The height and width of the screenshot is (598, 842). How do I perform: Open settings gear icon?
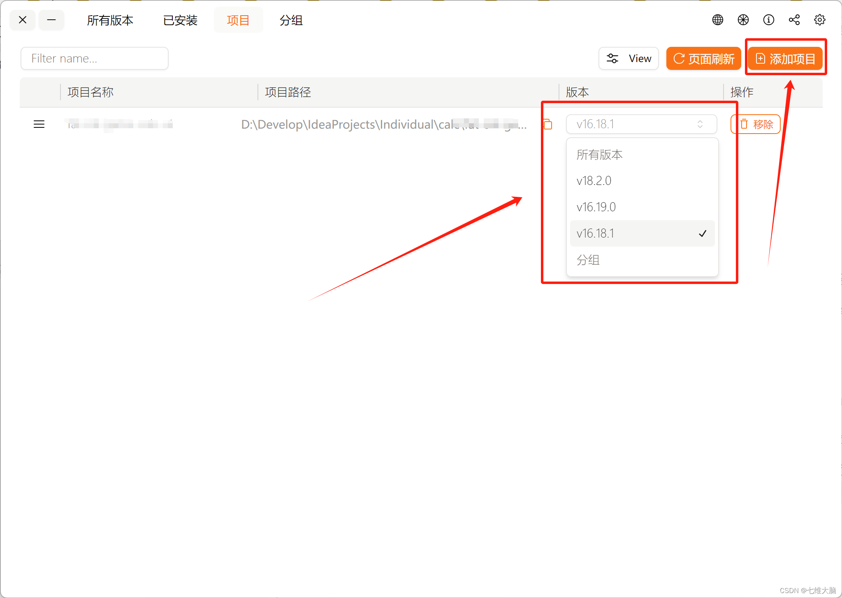[819, 20]
